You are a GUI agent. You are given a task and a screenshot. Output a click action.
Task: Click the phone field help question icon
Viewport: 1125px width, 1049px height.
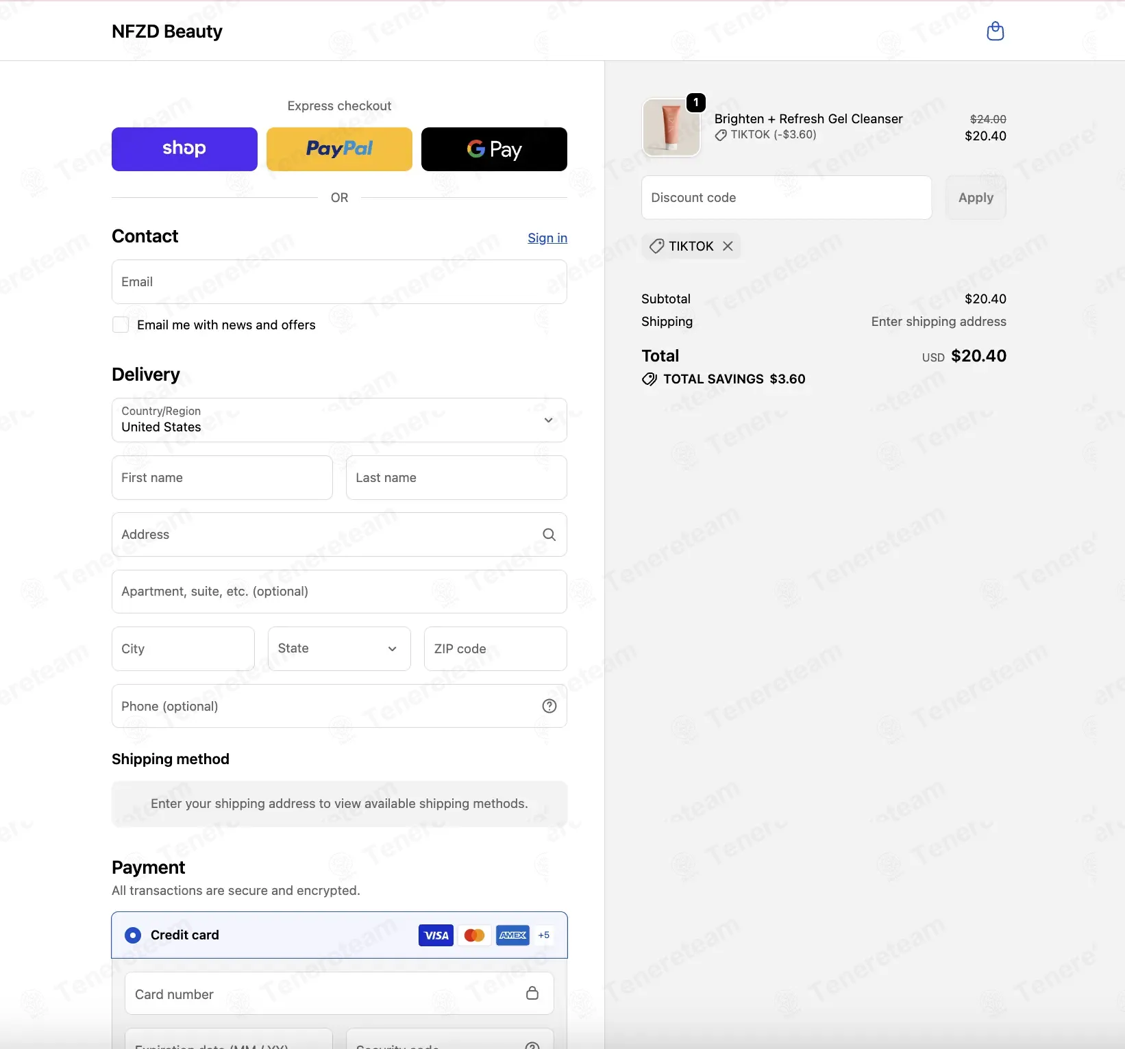click(x=549, y=706)
